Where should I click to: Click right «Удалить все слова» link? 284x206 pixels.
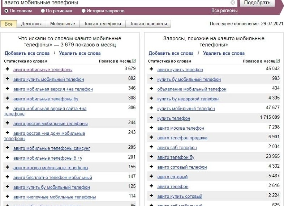coord(224,53)
